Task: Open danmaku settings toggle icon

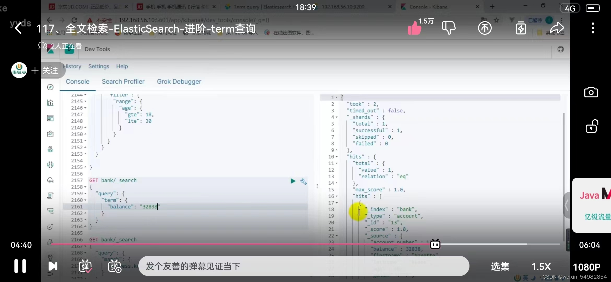Action: pos(115,266)
